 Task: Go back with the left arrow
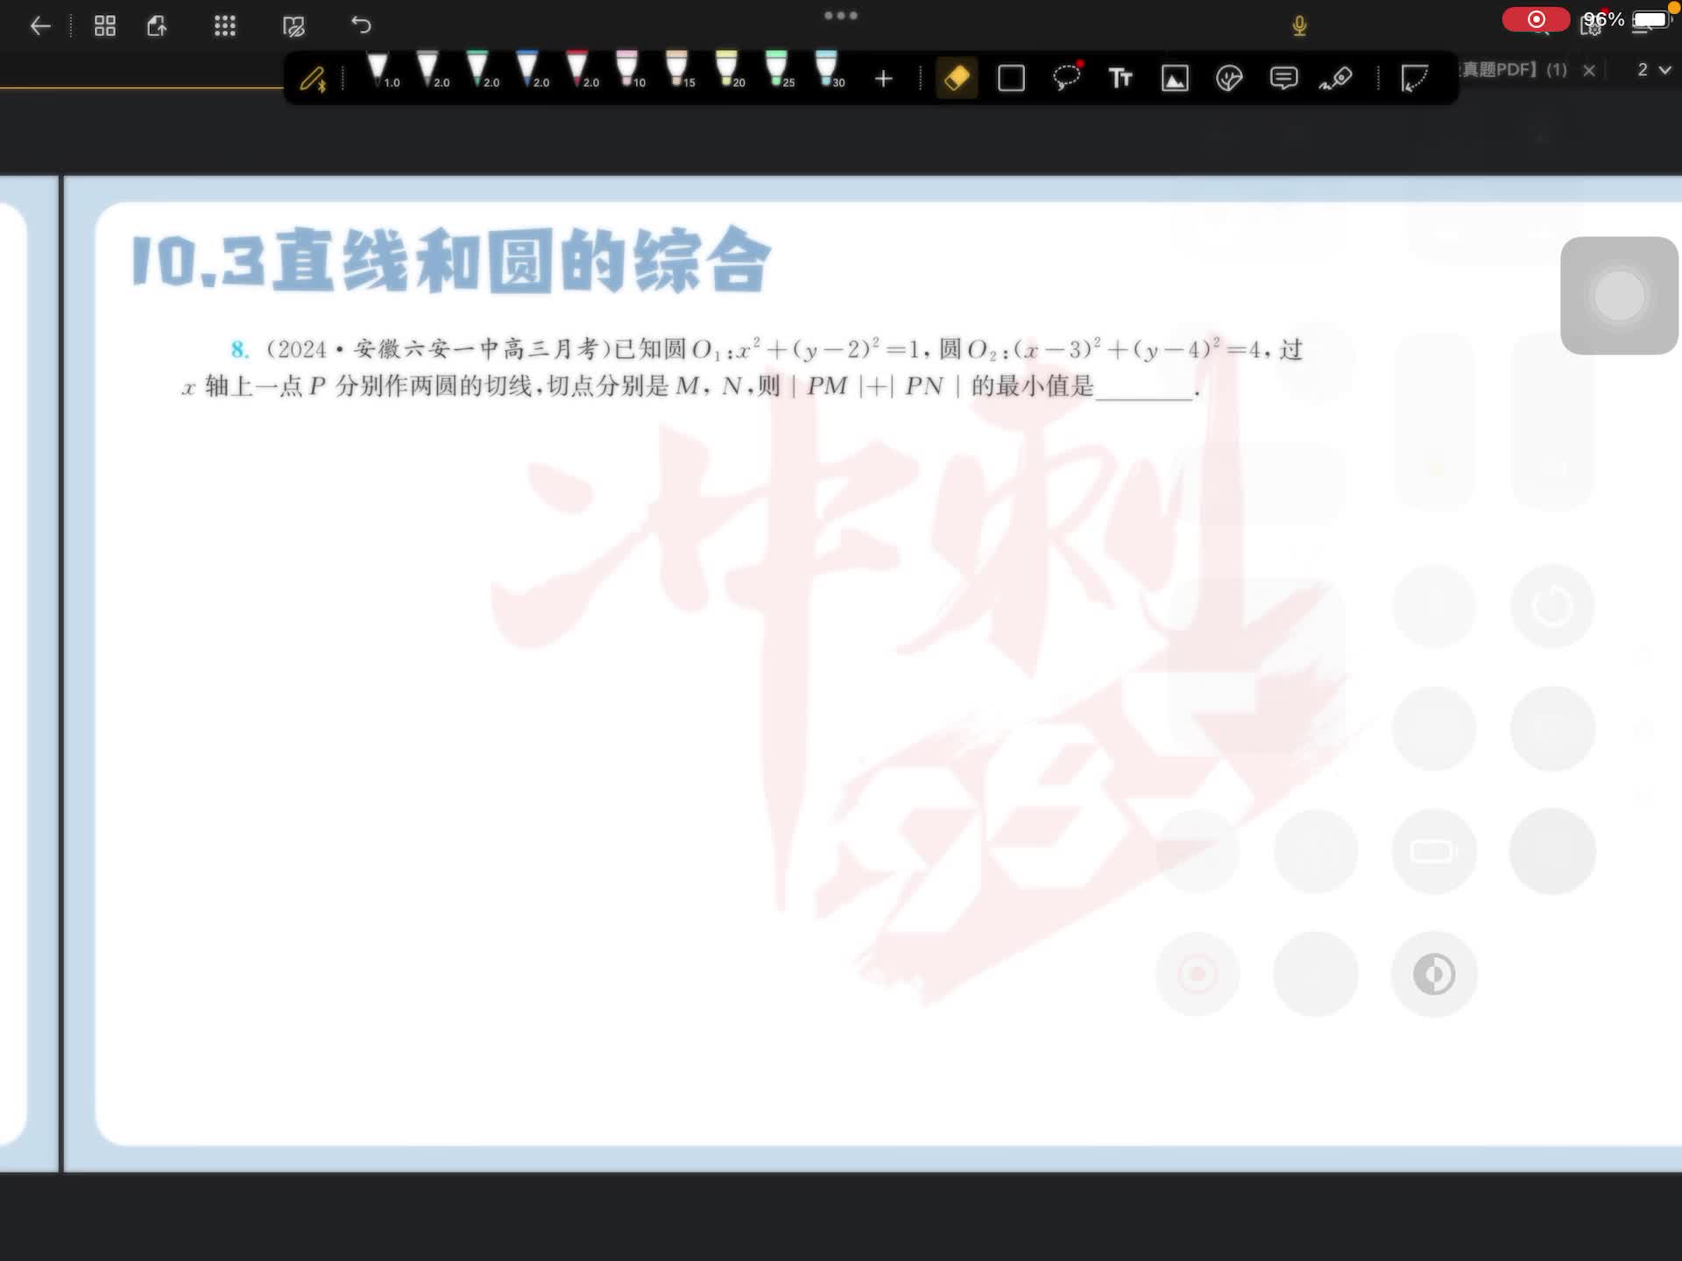pos(40,25)
